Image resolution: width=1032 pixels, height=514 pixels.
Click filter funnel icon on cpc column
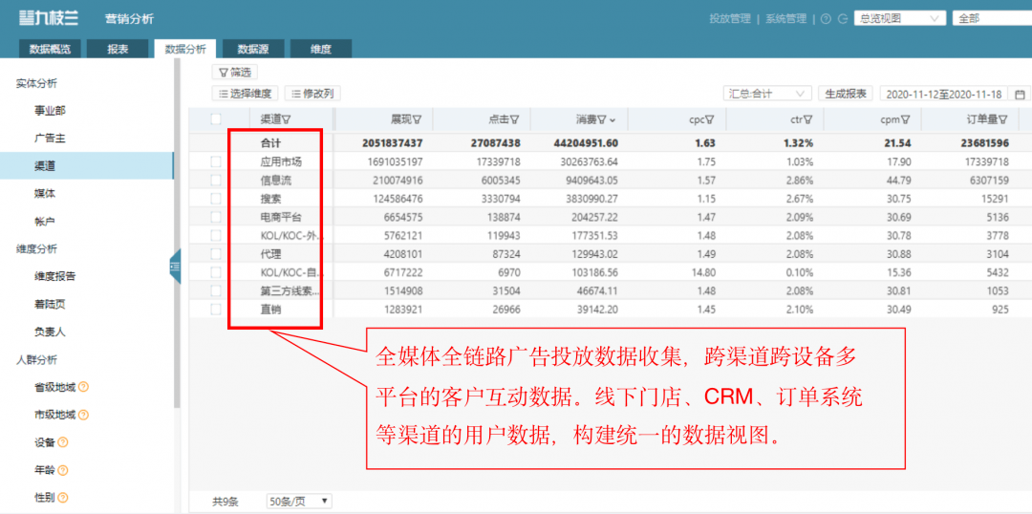(x=710, y=119)
